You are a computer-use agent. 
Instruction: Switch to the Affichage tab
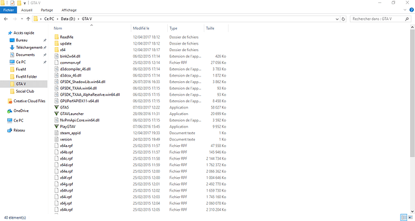coord(69,10)
